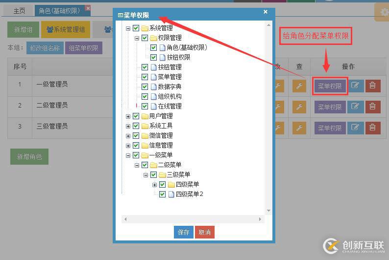This screenshot has width=389, height=260.
Task: Click the horizontal scrollbar left arrow
Action: (125, 219)
